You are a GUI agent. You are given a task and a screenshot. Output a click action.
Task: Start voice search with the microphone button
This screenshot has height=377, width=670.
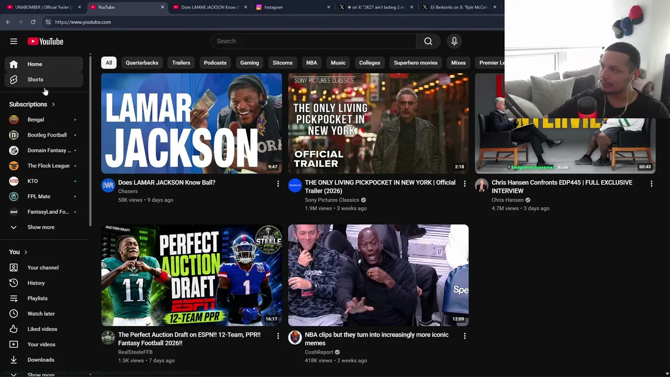click(454, 41)
